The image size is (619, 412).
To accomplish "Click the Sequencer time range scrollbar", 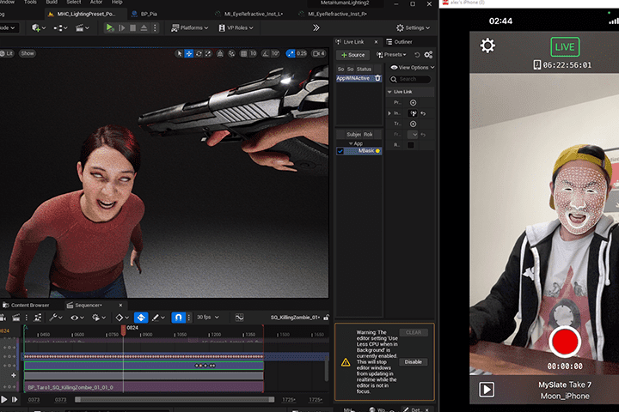I will pyautogui.click(x=175, y=400).
